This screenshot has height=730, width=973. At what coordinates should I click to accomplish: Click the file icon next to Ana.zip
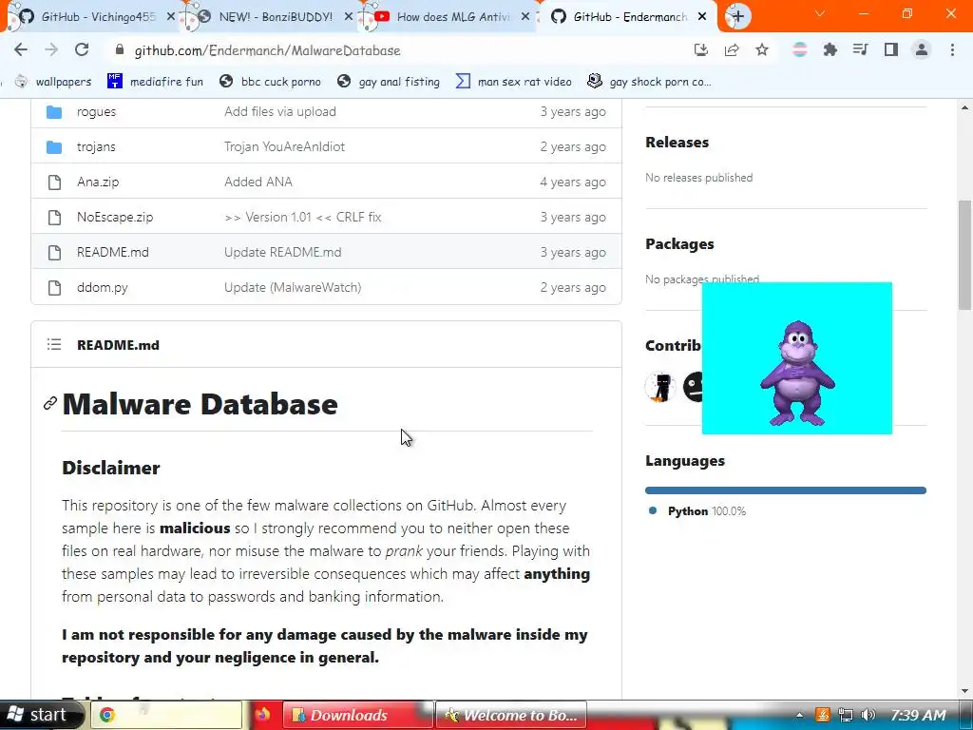[x=54, y=182]
